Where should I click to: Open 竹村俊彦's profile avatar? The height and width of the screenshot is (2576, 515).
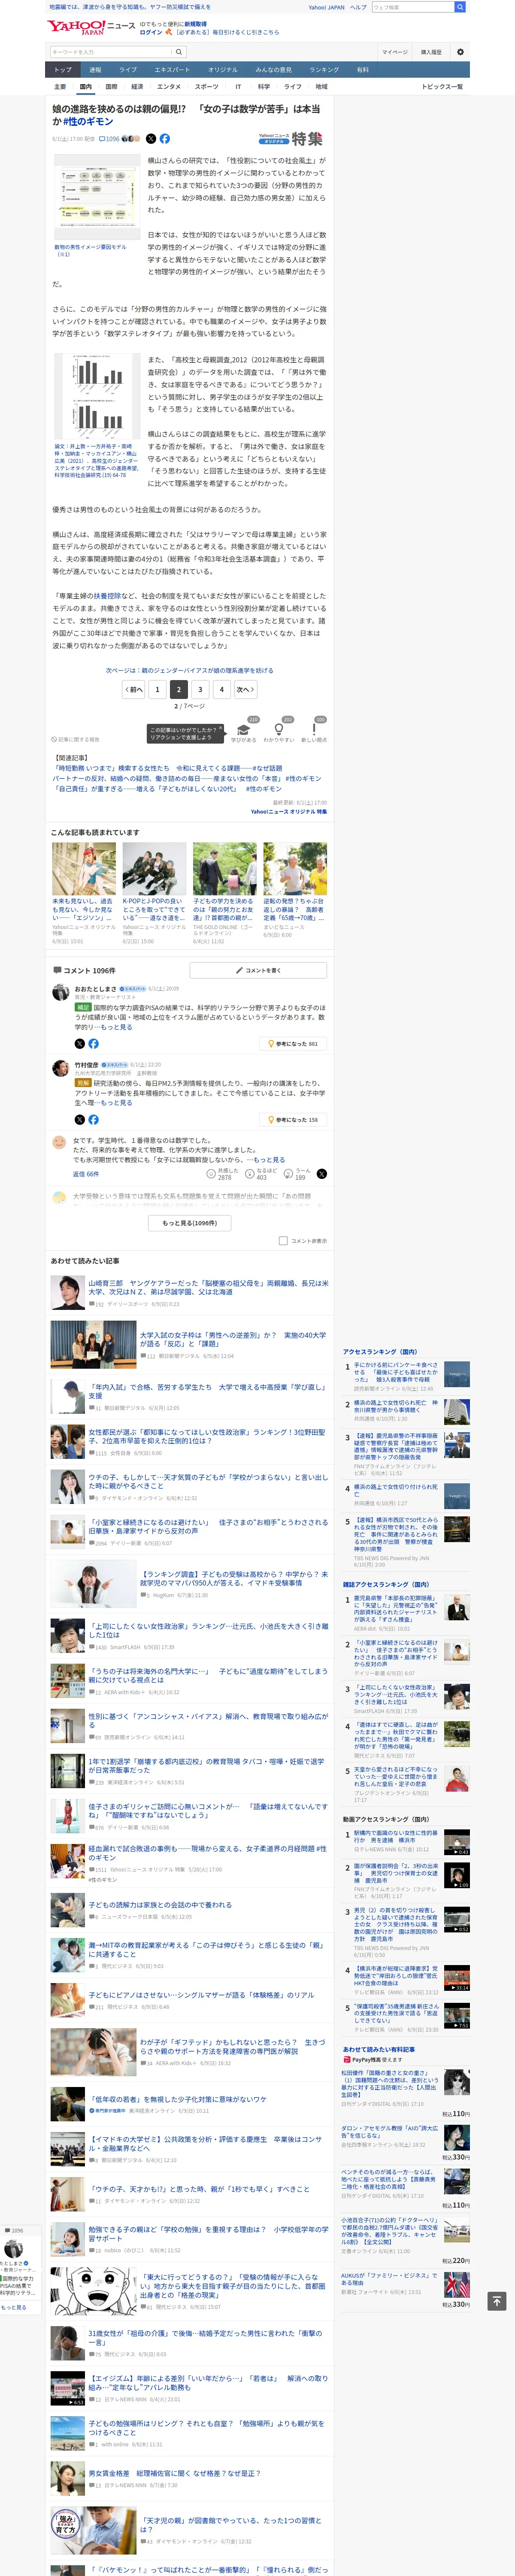tap(60, 1069)
